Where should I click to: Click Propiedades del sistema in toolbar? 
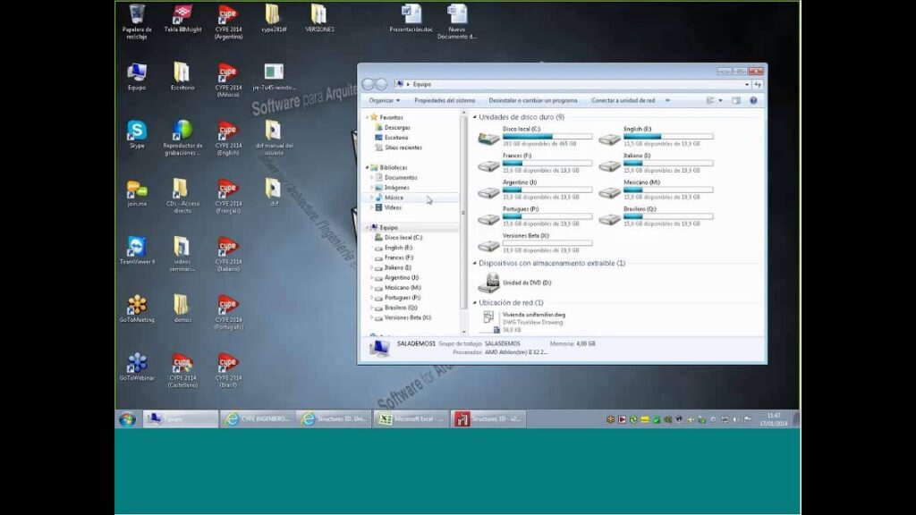click(x=445, y=101)
